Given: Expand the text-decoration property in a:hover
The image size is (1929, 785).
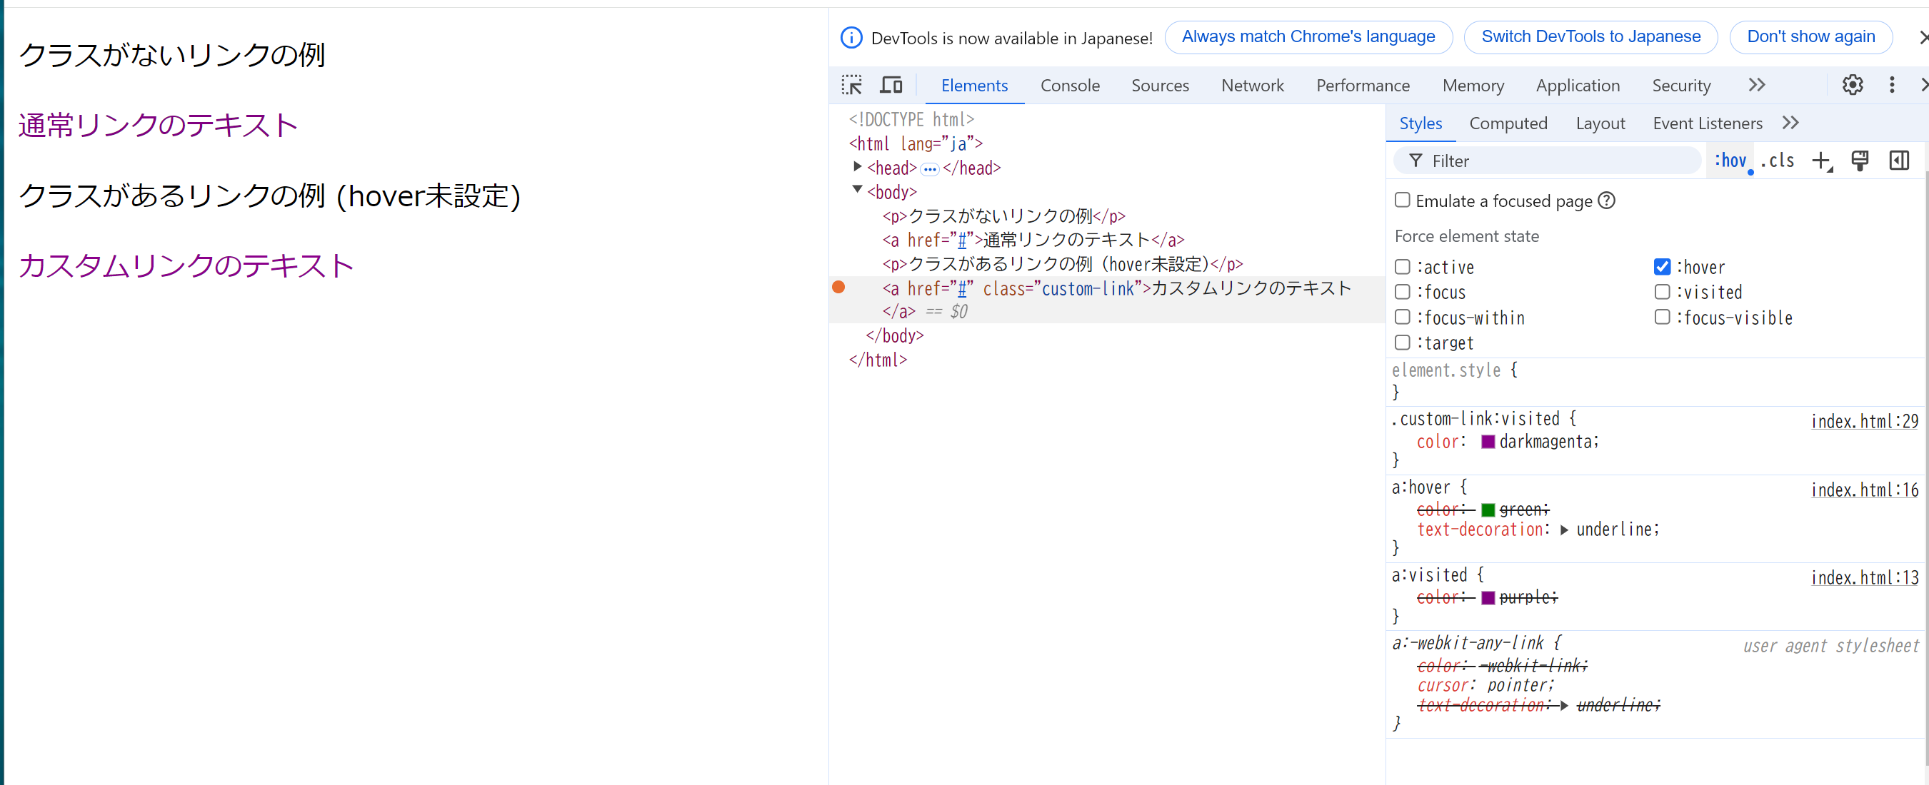Looking at the screenshot, I should [1564, 529].
